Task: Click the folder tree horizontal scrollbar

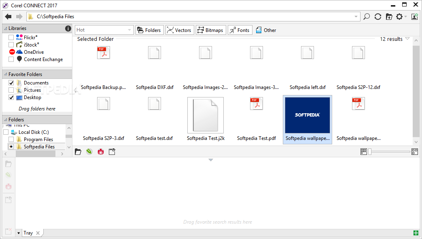Action: pyautogui.click(x=36, y=154)
